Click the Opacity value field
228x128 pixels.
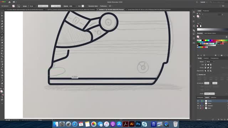click(x=72, y=6)
